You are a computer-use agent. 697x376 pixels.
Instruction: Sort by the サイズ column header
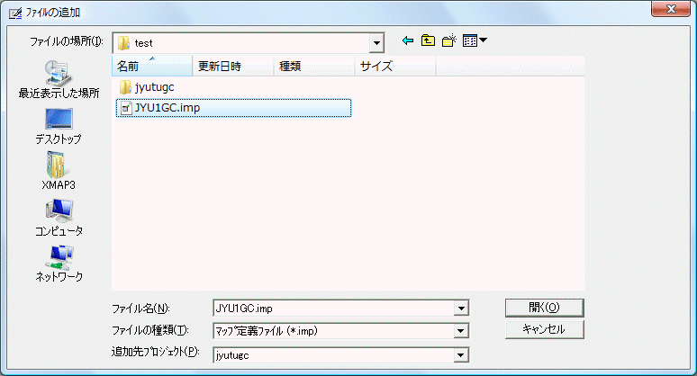(x=395, y=67)
